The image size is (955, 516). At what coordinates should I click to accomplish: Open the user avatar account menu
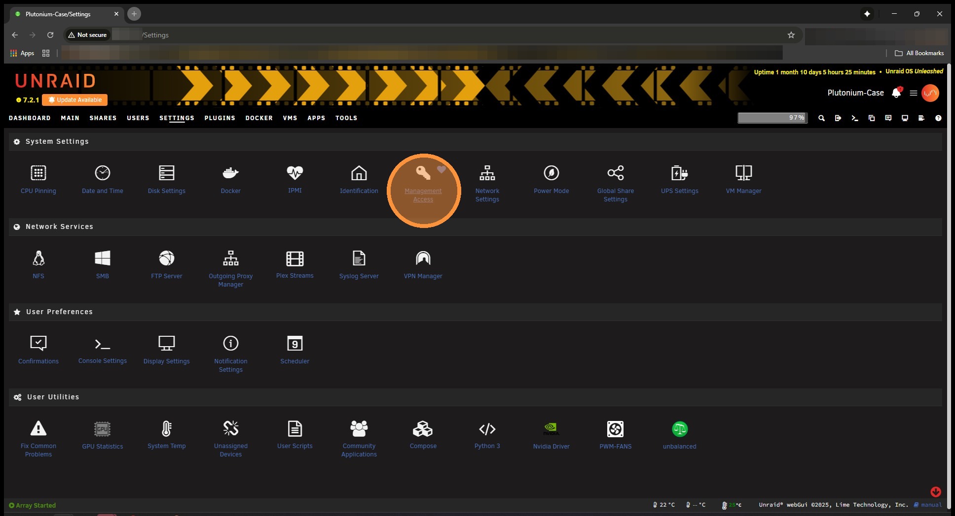(930, 93)
